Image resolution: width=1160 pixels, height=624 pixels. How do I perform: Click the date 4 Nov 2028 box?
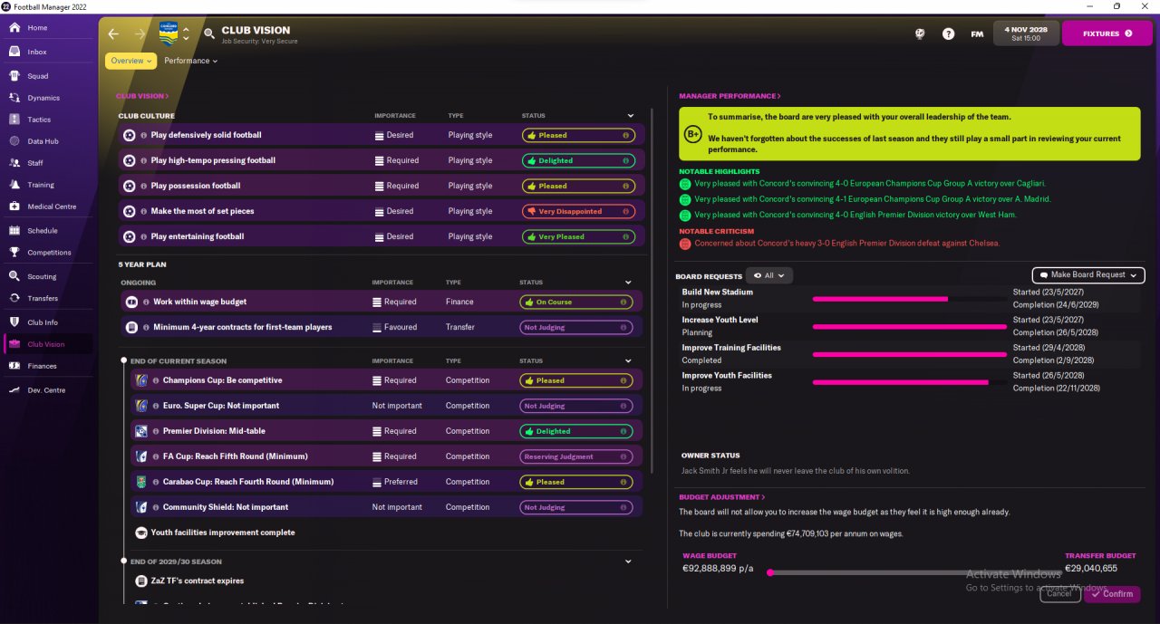(x=1026, y=34)
